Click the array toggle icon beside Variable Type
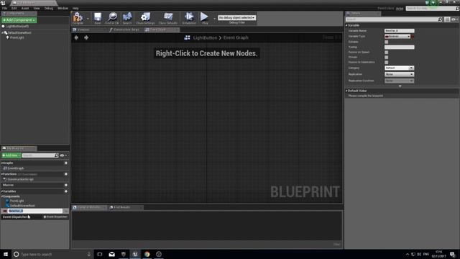 coord(413,37)
